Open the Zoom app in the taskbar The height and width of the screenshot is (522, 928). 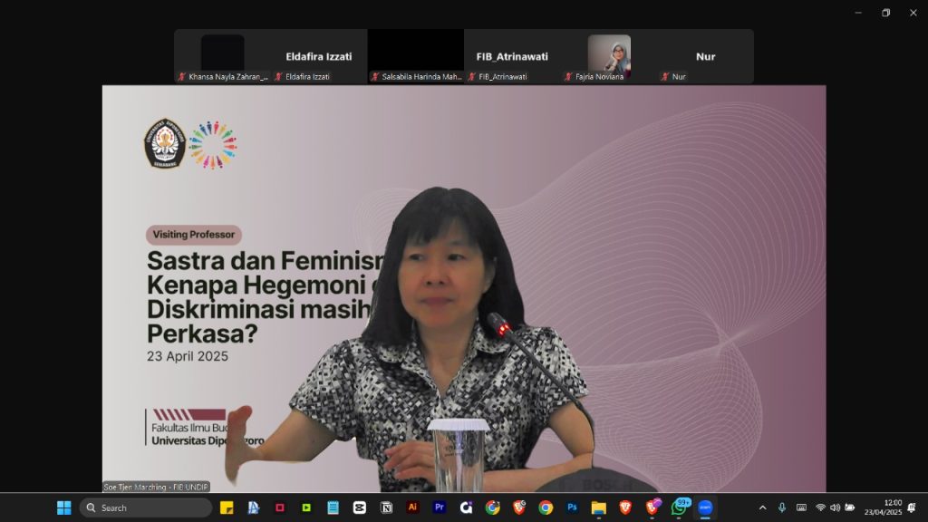[x=704, y=507]
